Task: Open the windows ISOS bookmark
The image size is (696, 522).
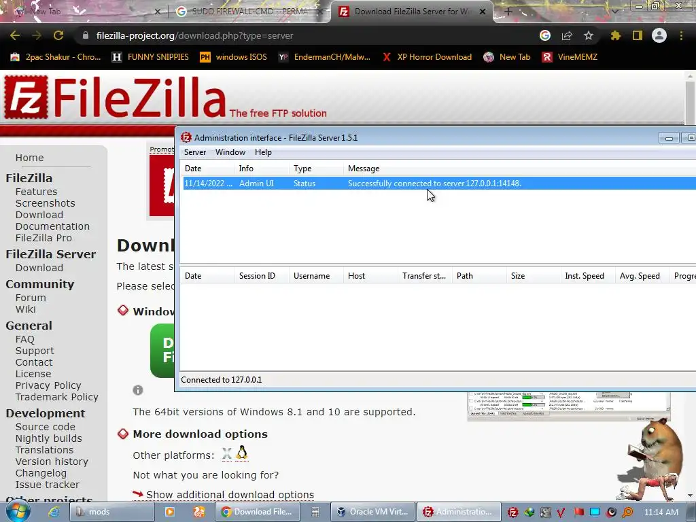Action: (x=234, y=57)
